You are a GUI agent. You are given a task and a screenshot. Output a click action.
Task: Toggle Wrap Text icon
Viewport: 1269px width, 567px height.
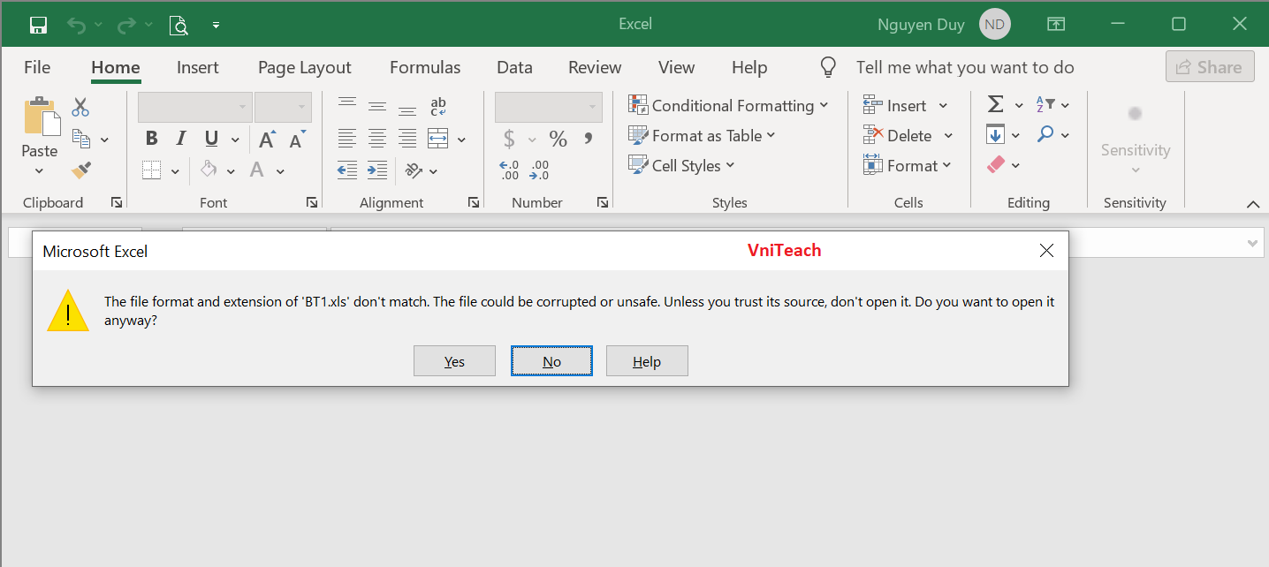(438, 106)
